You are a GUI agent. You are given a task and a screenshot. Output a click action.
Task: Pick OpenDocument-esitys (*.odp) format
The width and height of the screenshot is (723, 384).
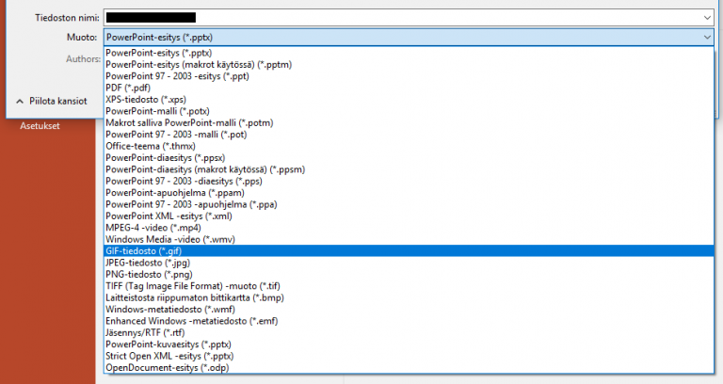167,367
